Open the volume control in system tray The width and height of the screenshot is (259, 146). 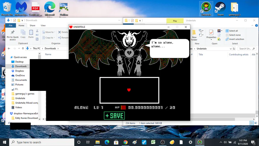(225, 142)
